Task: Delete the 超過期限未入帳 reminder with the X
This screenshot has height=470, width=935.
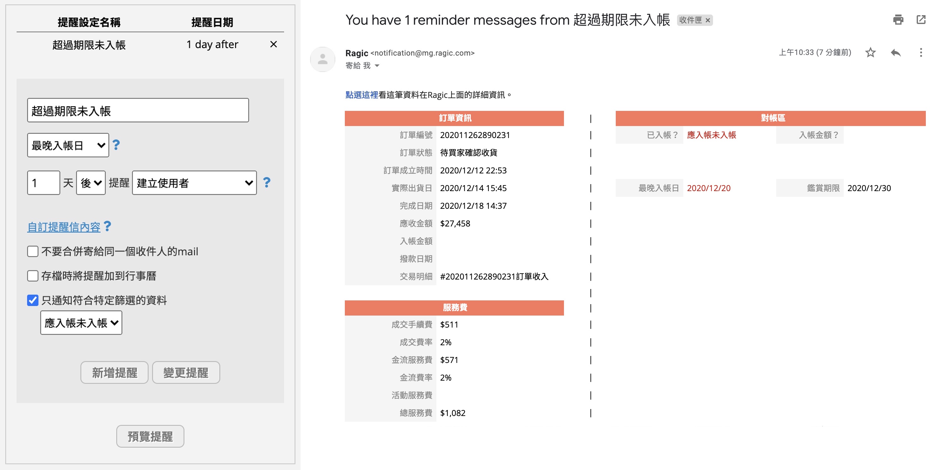Action: 273,44
